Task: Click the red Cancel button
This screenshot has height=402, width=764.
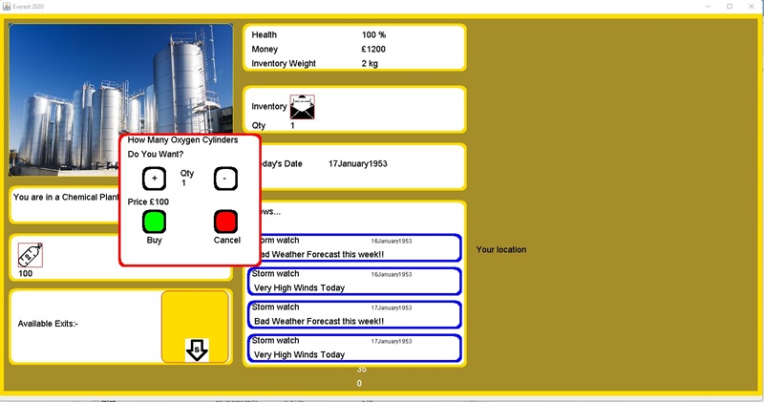Action: coord(225,222)
